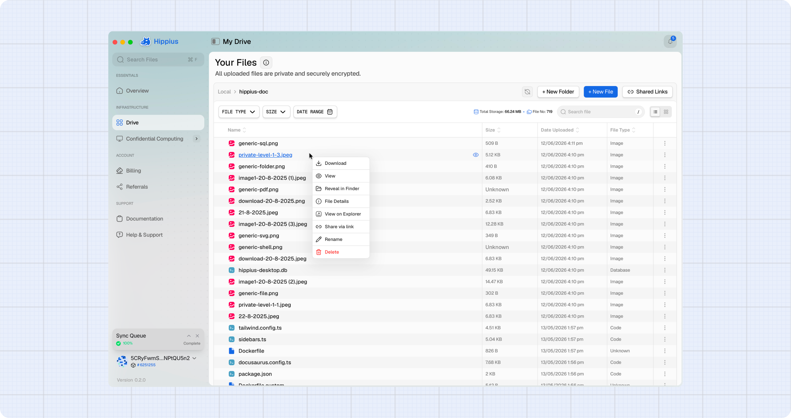Image resolution: width=791 pixels, height=418 pixels.
Task: Click the Search file input box
Action: (601, 112)
